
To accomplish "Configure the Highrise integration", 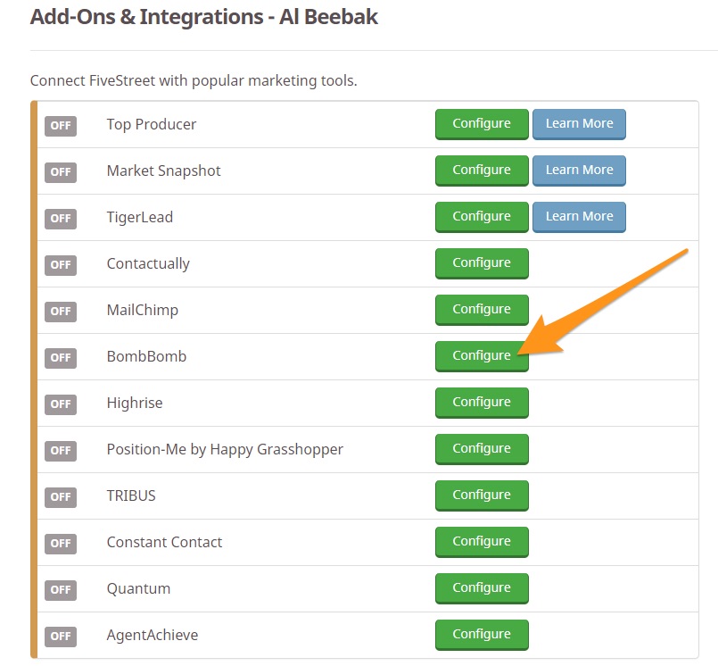I will (x=482, y=402).
